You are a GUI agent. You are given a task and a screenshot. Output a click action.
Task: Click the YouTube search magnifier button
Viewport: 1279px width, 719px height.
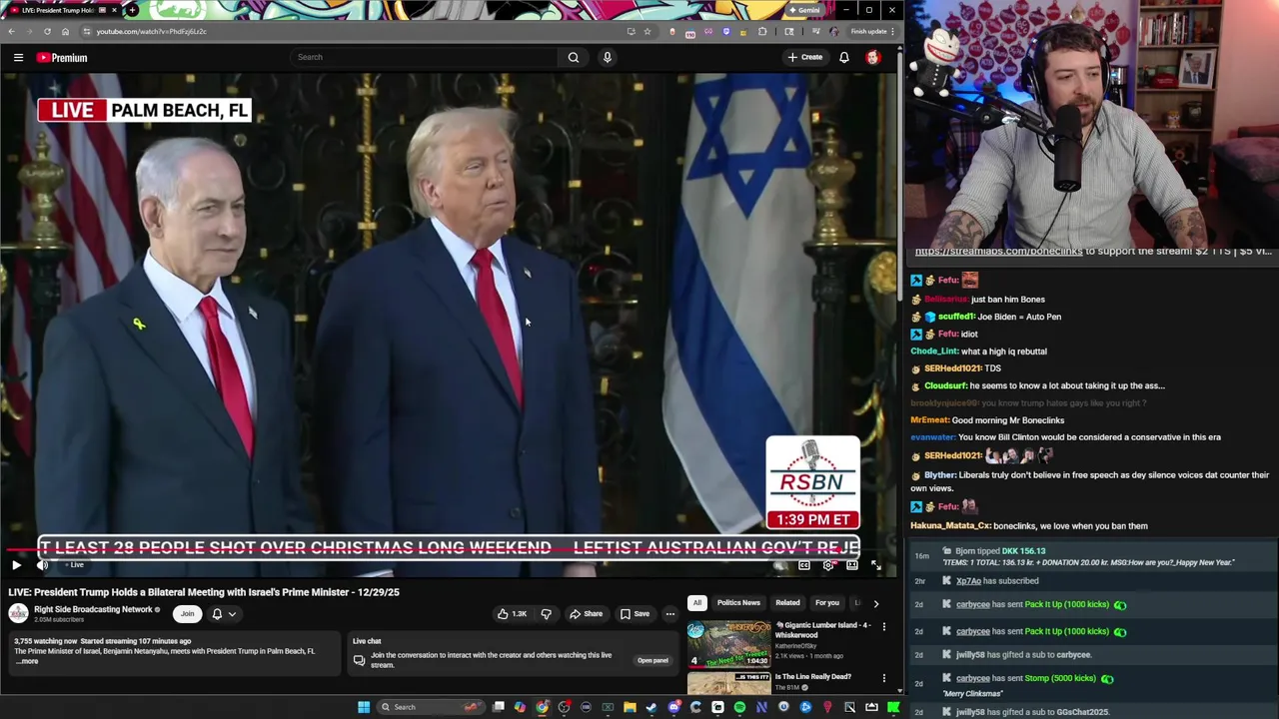tap(574, 57)
